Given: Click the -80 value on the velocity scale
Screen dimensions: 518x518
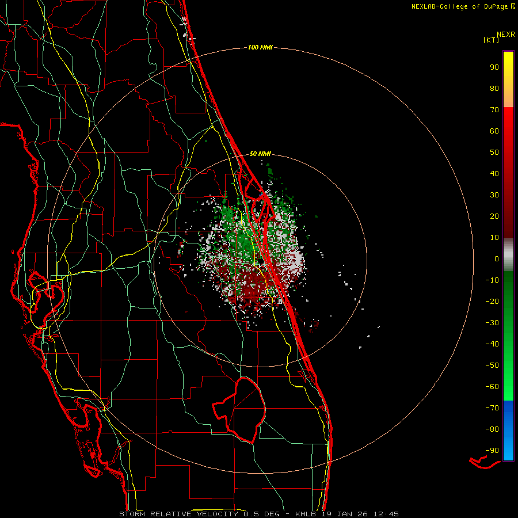Looking at the screenshot, I should [x=492, y=429].
